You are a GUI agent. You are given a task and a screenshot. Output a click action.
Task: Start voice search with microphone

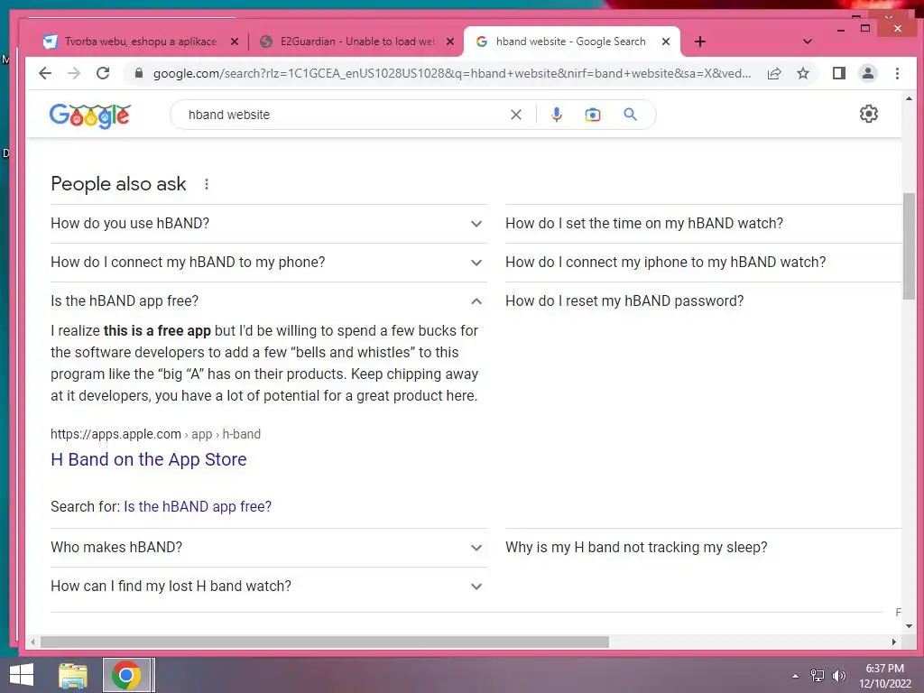(x=556, y=115)
